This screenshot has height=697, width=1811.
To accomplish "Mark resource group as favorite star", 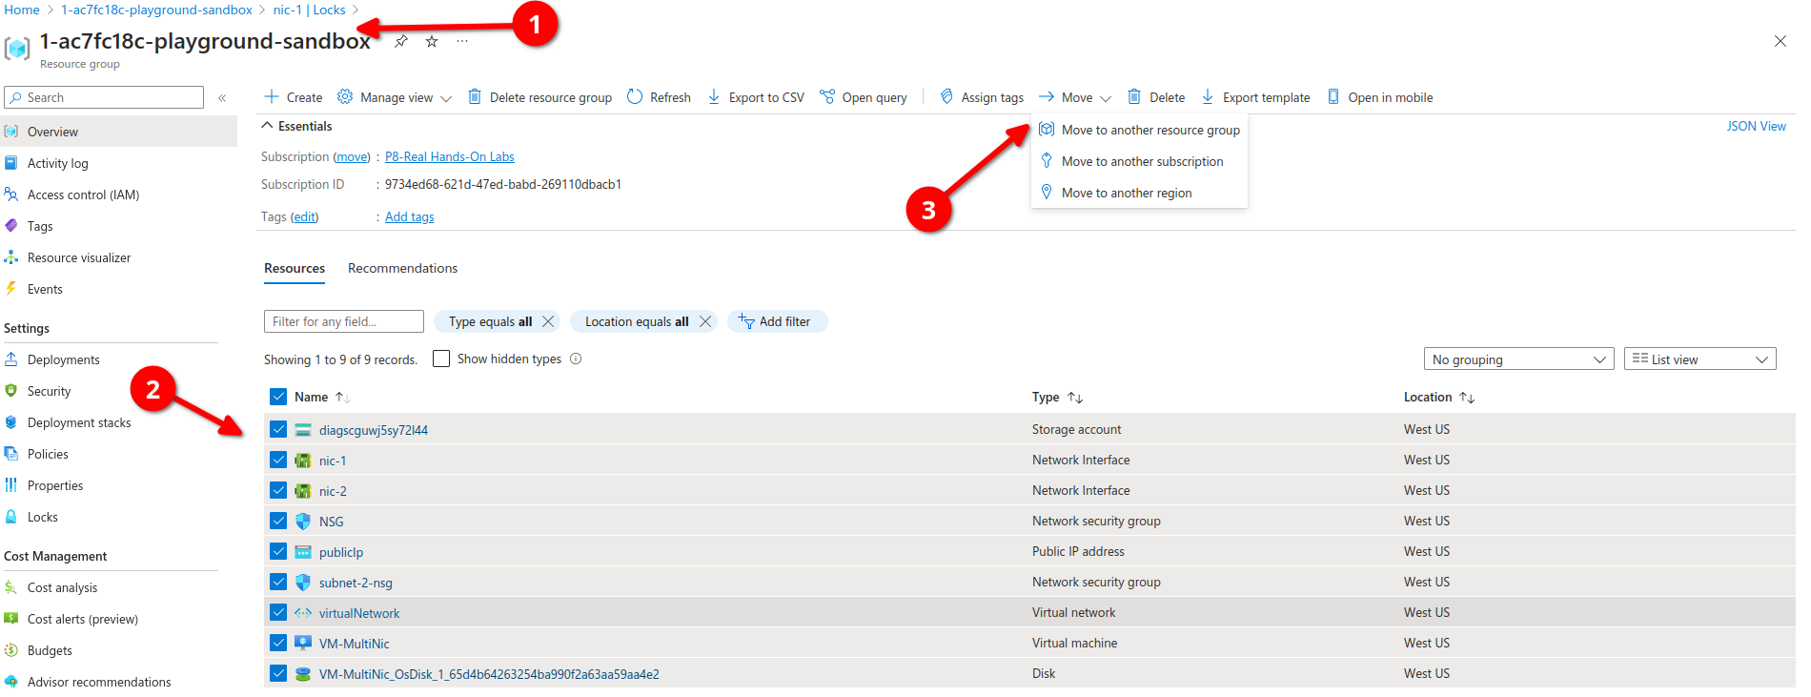I will 432,41.
